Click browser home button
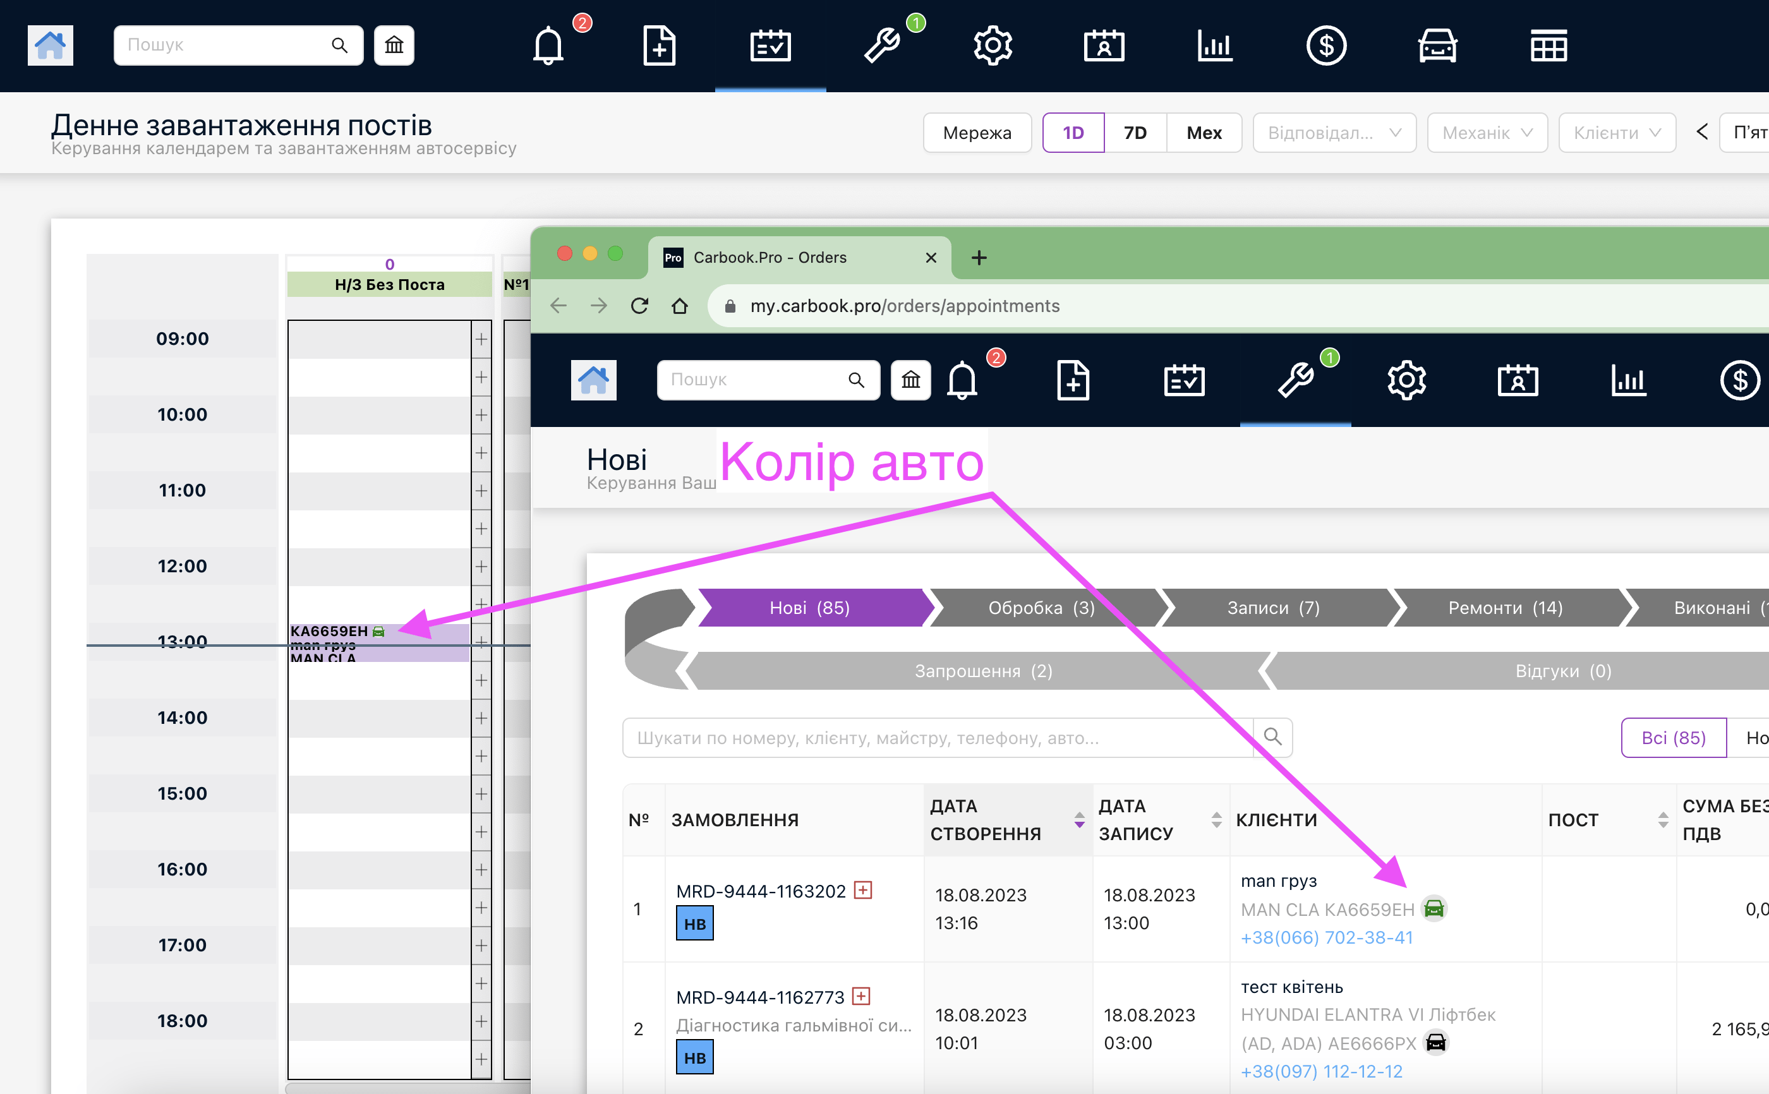This screenshot has height=1094, width=1769. pyautogui.click(x=679, y=306)
